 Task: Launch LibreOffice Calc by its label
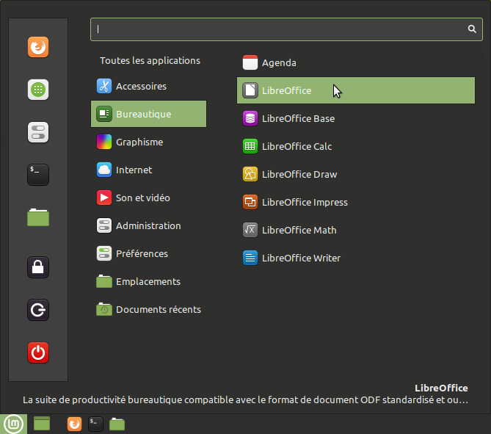[x=297, y=146]
